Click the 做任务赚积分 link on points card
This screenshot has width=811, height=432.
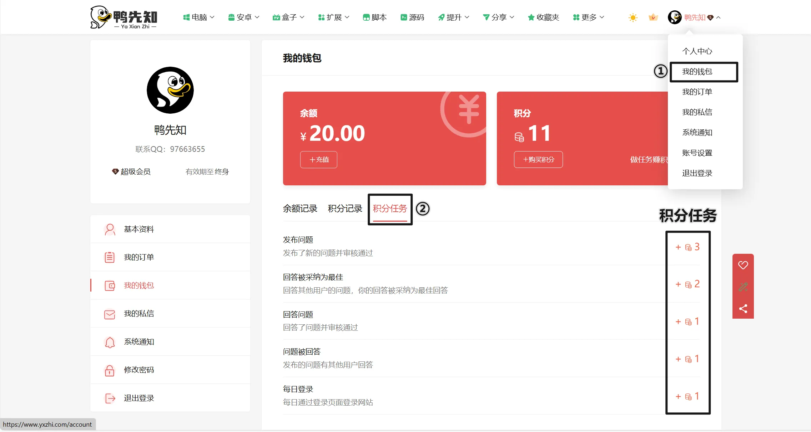[649, 160]
